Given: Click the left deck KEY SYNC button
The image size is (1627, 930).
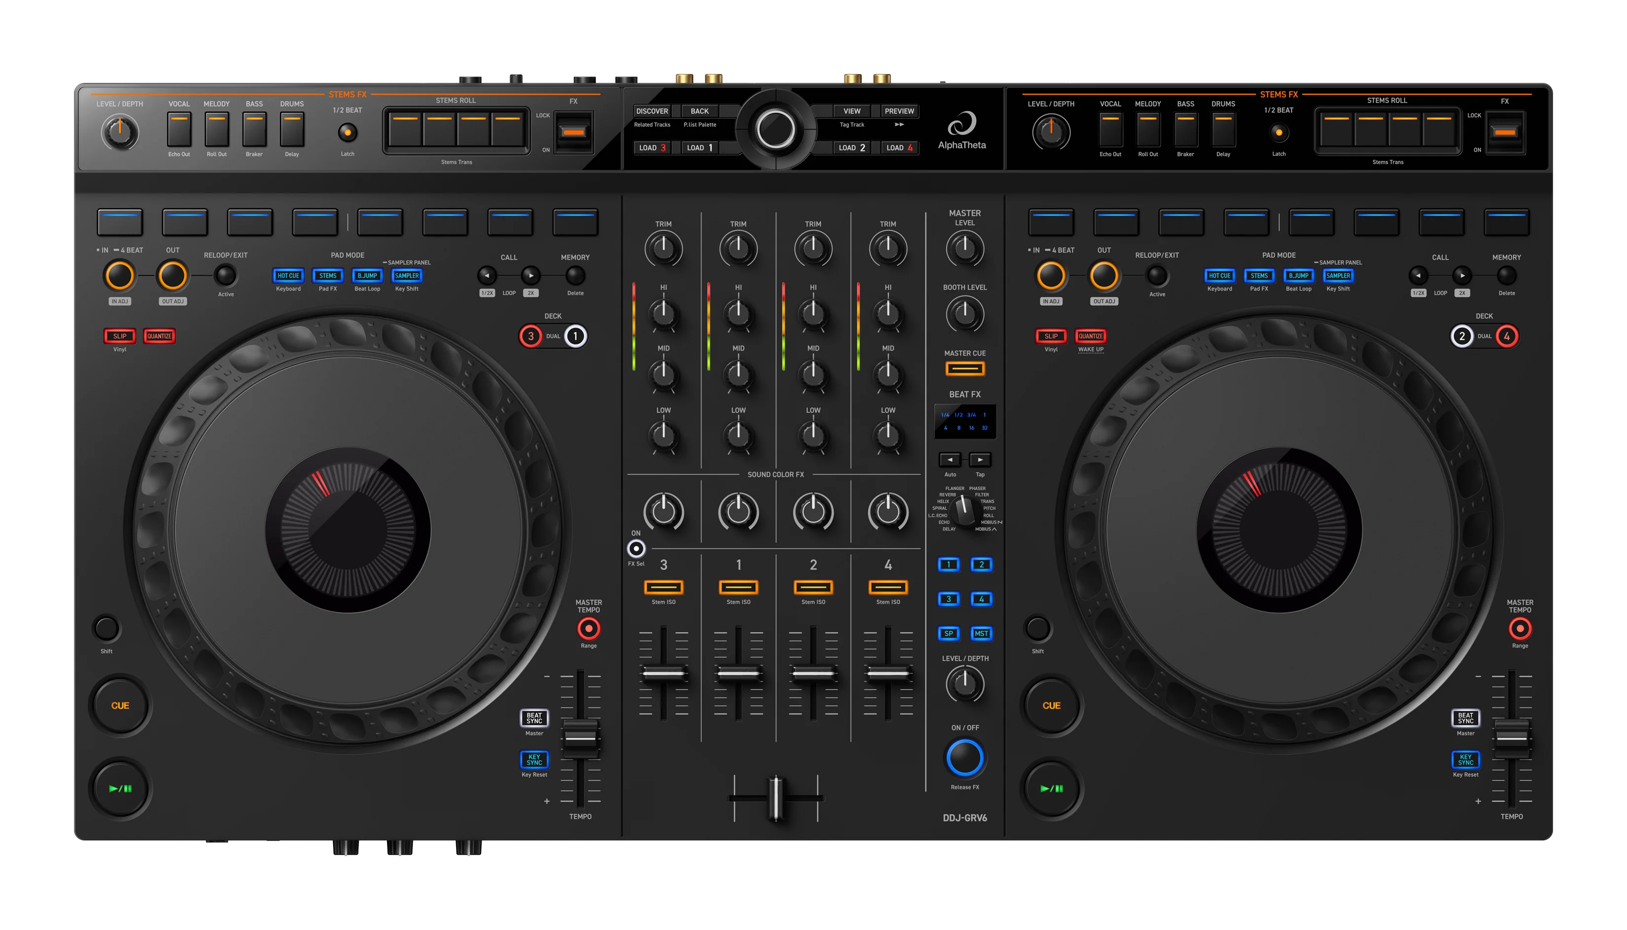Looking at the screenshot, I should click(x=534, y=759).
